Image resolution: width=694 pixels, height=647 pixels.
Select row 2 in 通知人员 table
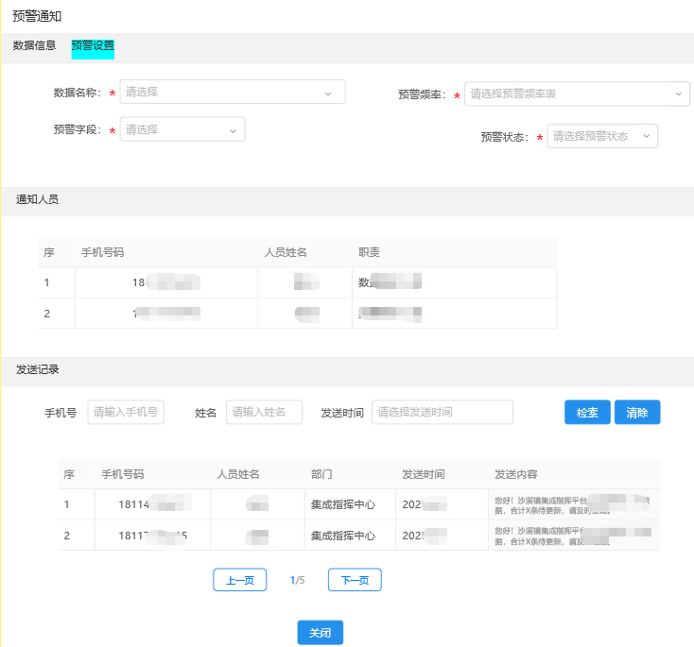pos(297,312)
